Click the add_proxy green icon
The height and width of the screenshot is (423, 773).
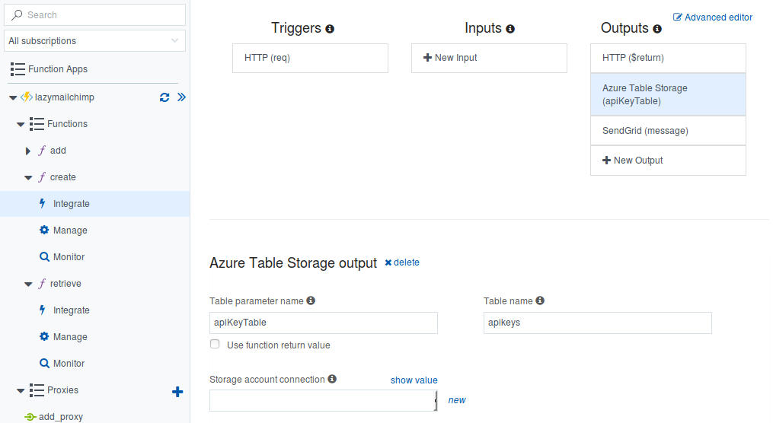coord(30,417)
